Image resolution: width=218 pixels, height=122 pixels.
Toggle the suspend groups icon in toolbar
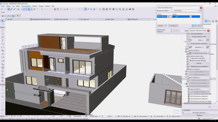click(x=85, y=9)
